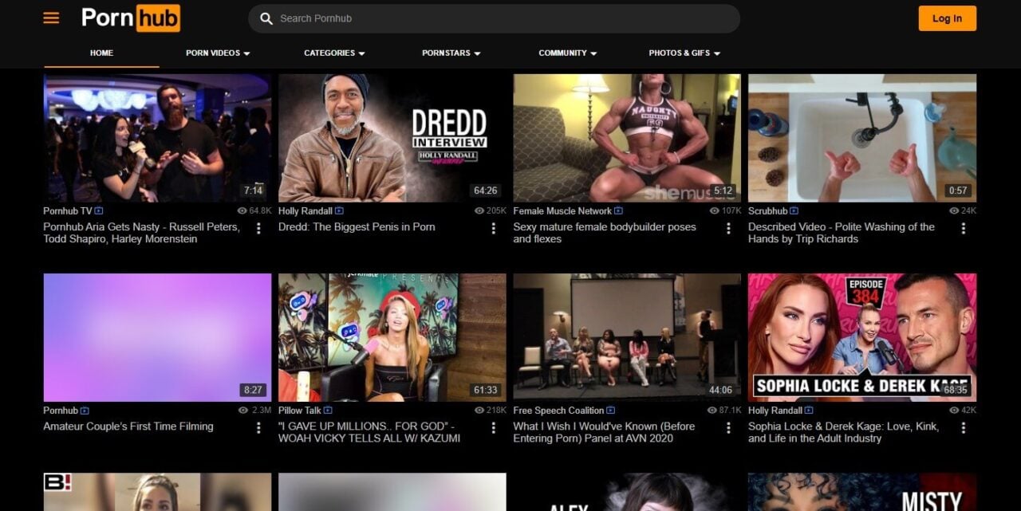Select the HOME tab
The image size is (1021, 511).
point(101,53)
